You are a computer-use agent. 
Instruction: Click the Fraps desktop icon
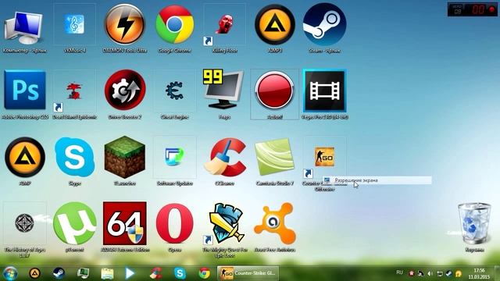224,94
